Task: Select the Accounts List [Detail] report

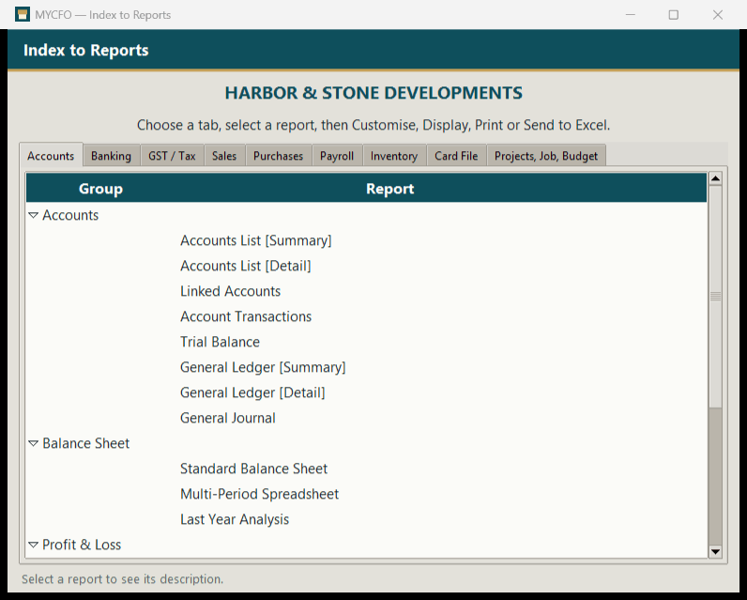Action: coord(245,266)
